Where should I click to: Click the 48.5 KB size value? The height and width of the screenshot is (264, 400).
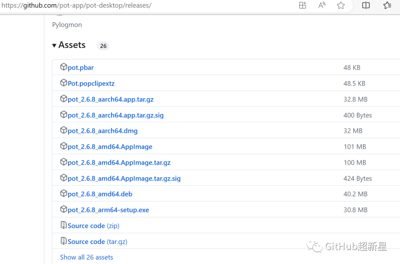pyautogui.click(x=354, y=83)
